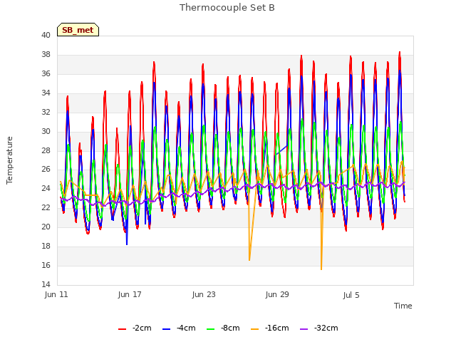Click the Temperature y-axis label
Screen dimensions: 456x342
tap(9, 160)
